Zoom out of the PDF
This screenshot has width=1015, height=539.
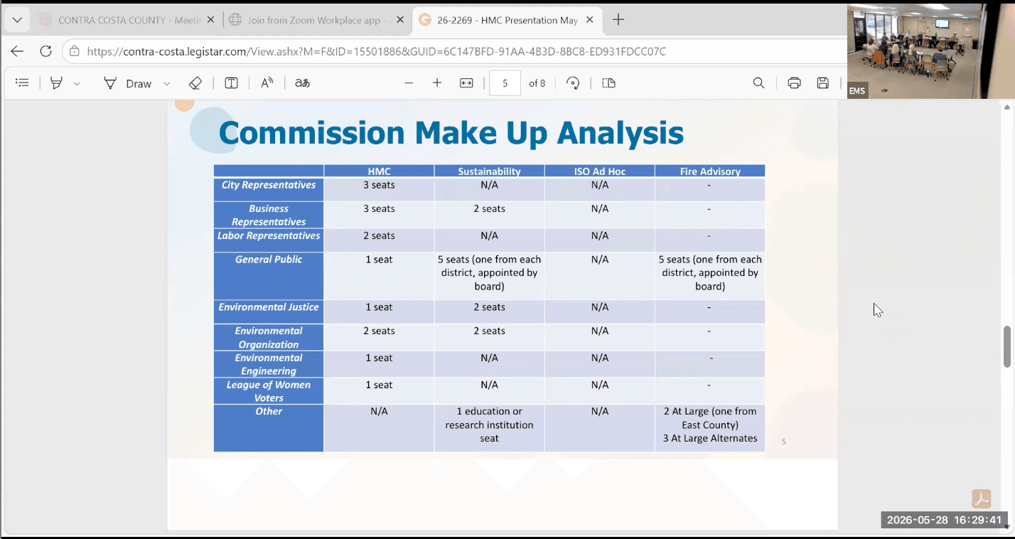[x=409, y=83]
